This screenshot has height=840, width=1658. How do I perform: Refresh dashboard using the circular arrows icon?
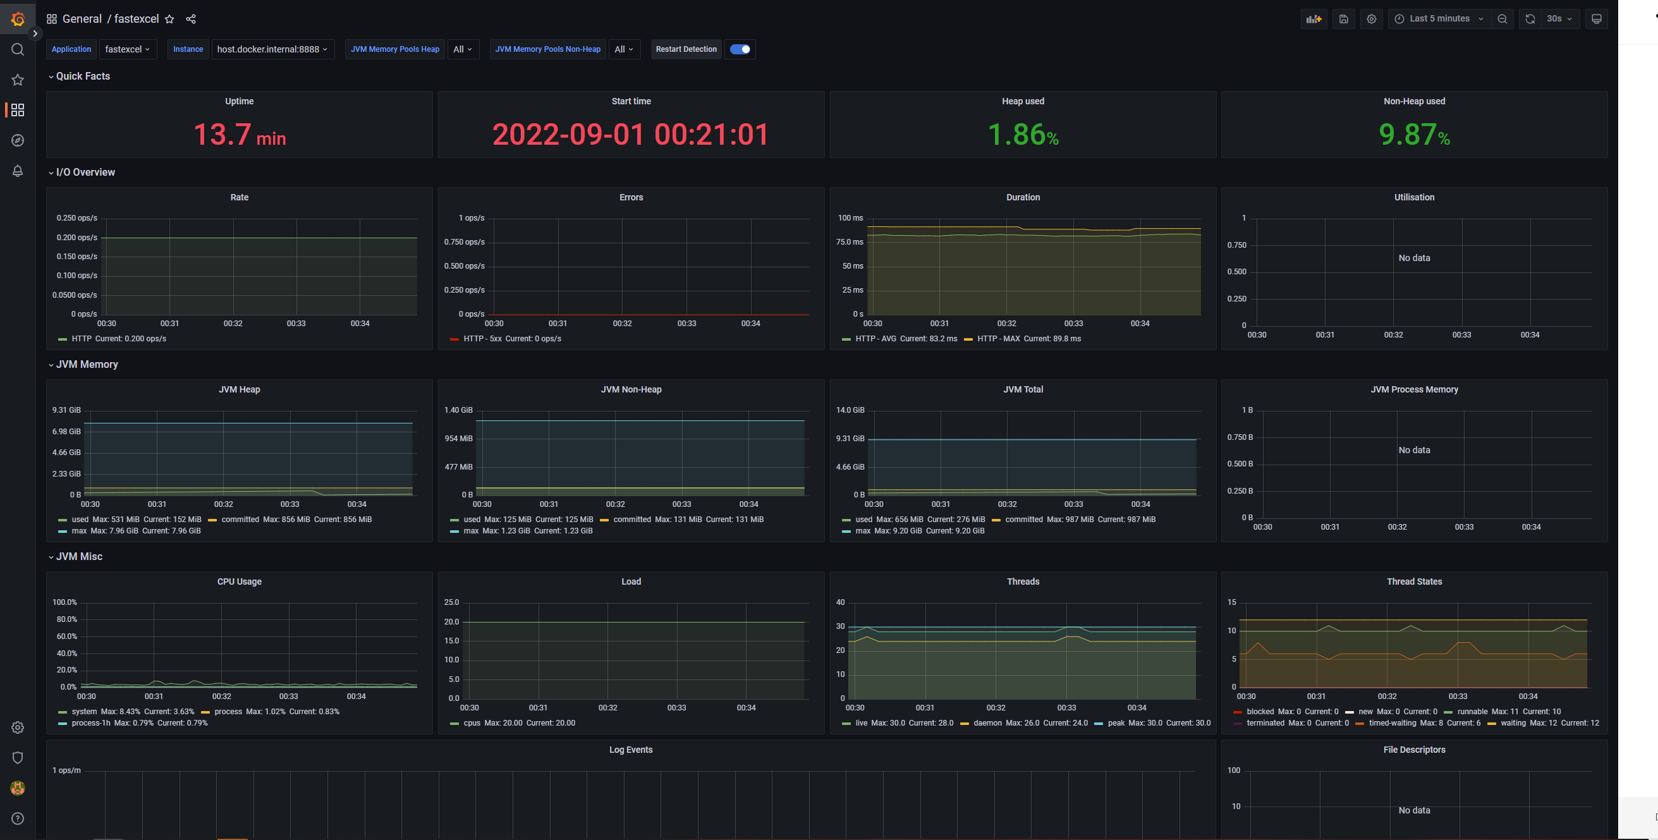(x=1530, y=19)
